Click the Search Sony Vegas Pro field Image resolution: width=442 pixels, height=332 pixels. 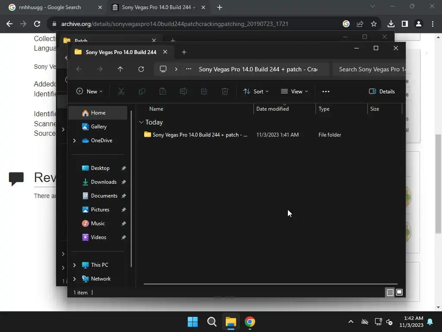369,69
